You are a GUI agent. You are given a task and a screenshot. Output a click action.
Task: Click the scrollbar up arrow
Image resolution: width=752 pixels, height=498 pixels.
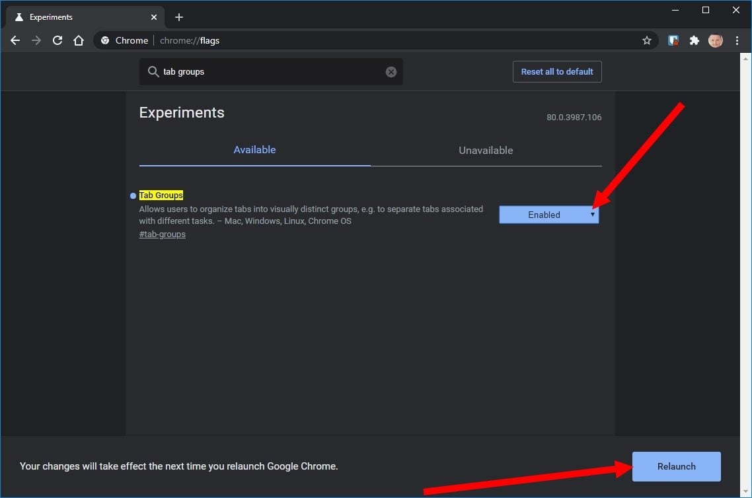(x=745, y=59)
